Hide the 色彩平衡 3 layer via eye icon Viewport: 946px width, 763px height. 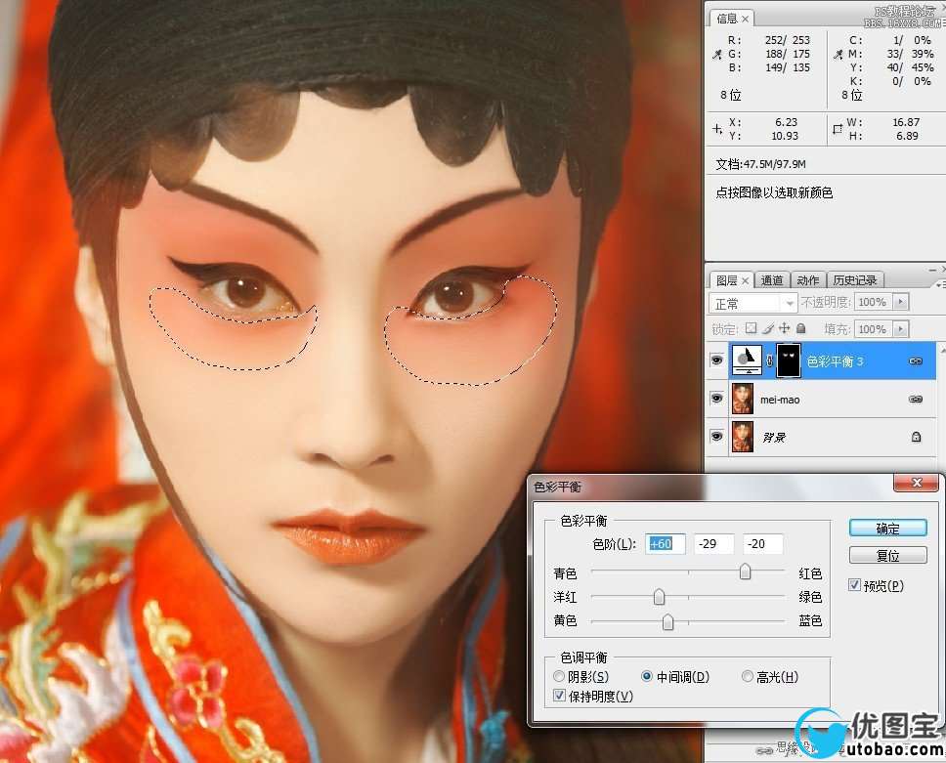click(x=716, y=360)
